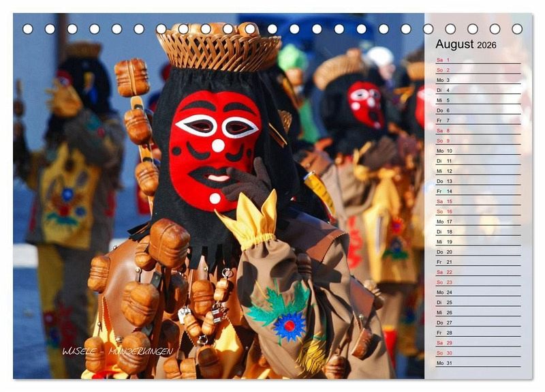This screenshot has height=392, width=545.
Task: Click the "August 2026" month heading
Action: click(x=466, y=44)
